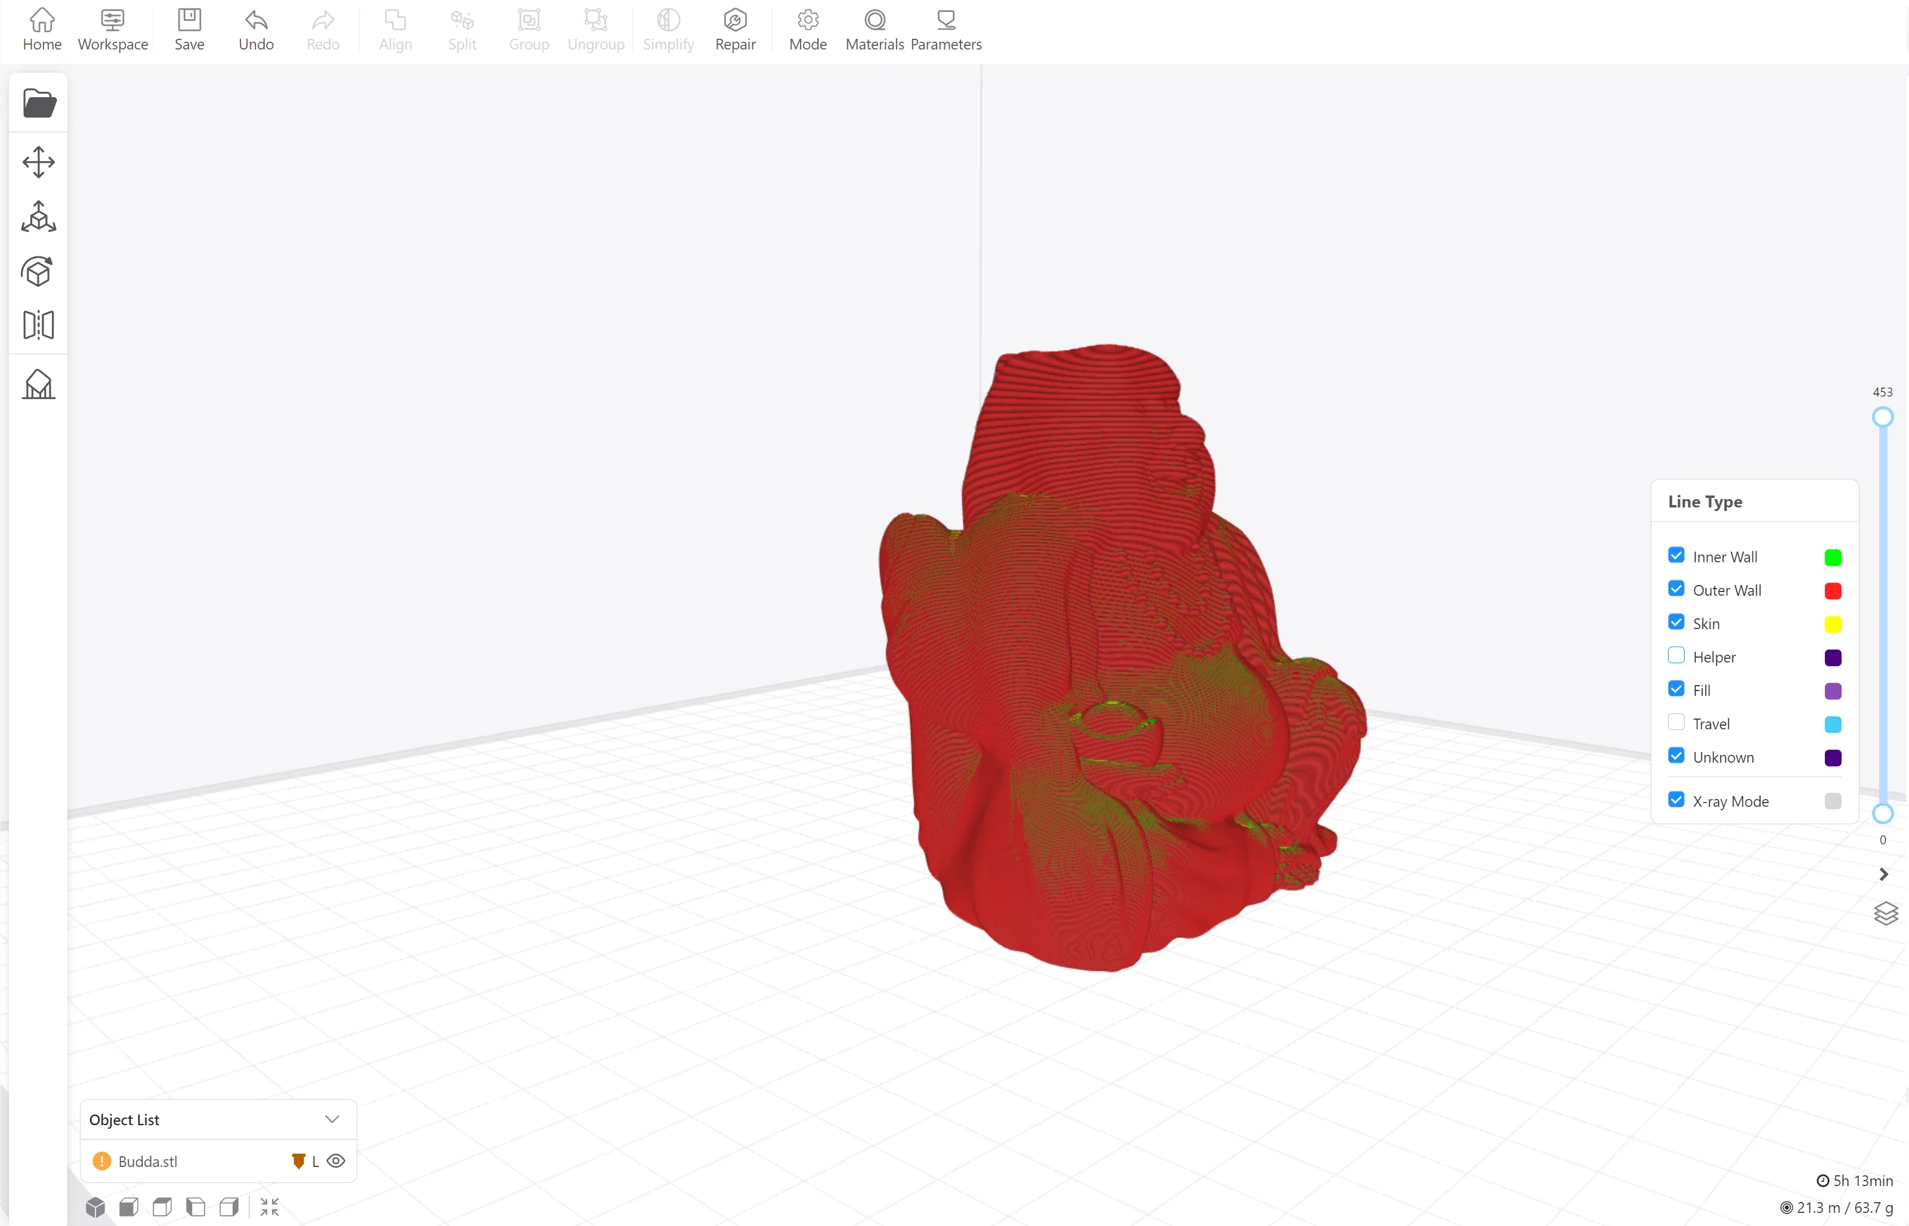Open file with folder icon
Image resolution: width=1909 pixels, height=1226 pixels.
(x=39, y=104)
